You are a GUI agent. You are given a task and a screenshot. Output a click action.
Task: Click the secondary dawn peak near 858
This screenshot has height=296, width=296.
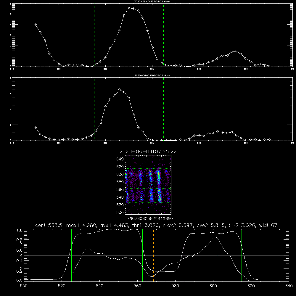[x=236, y=51]
